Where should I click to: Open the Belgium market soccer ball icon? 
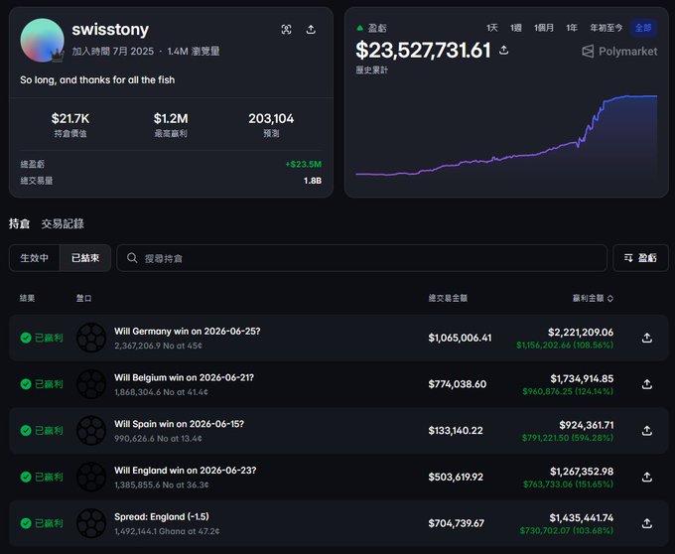[x=91, y=384]
